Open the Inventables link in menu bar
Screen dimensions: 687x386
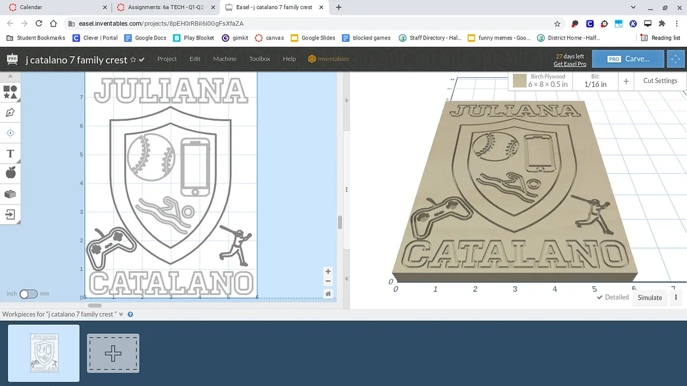point(328,59)
